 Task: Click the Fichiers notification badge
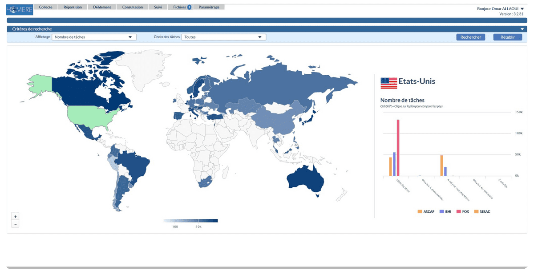tap(189, 8)
